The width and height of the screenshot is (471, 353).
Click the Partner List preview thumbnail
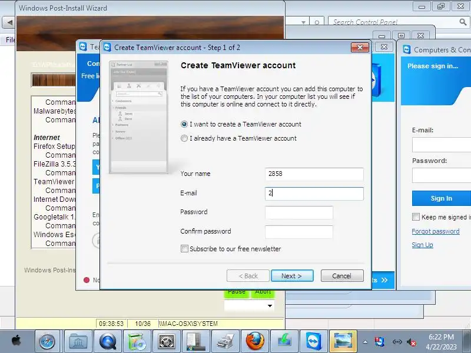click(138, 117)
